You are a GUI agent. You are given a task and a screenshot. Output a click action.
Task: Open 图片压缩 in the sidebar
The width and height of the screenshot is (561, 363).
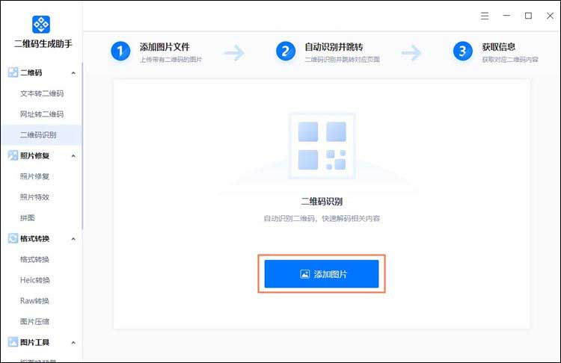(34, 322)
